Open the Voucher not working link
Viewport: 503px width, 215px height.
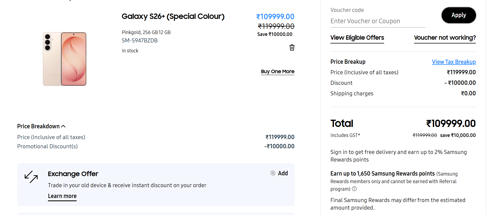tap(445, 38)
